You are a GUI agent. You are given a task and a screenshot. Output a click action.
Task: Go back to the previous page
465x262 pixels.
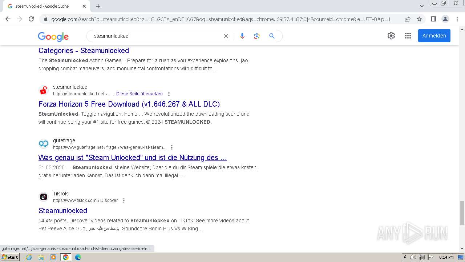point(8,19)
